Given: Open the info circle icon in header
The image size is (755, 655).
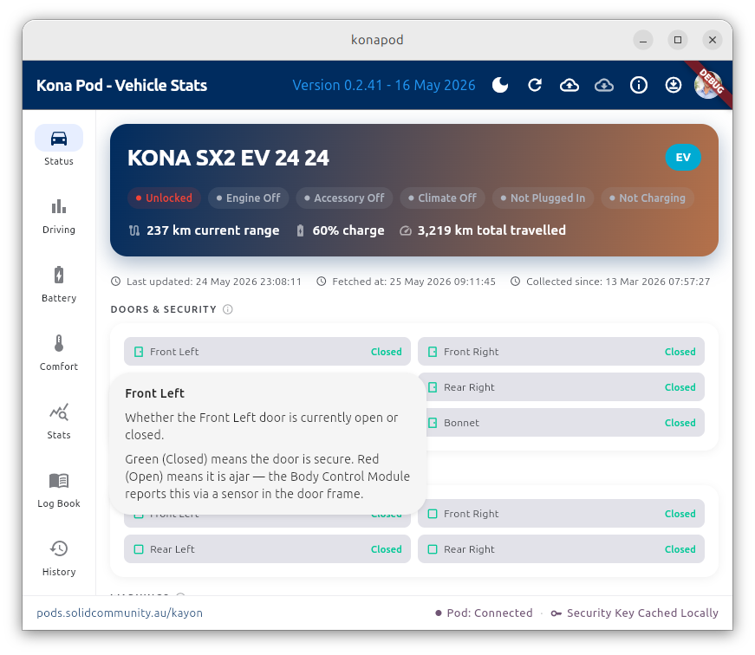Looking at the screenshot, I should pyautogui.click(x=639, y=85).
